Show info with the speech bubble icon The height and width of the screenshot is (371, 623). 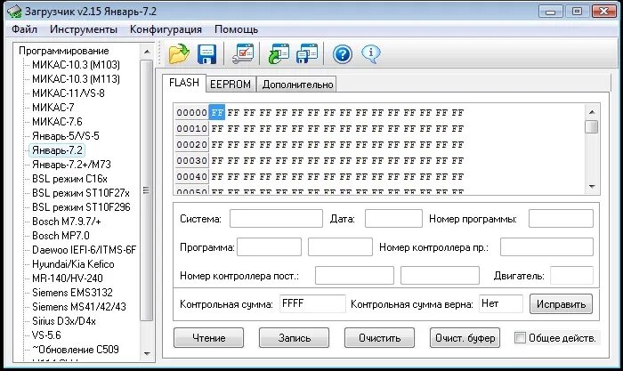click(x=371, y=54)
